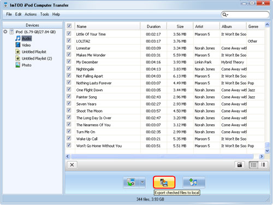This screenshot has height=205, width=273.
Task: Sort by the Album column header
Action: [233, 26]
